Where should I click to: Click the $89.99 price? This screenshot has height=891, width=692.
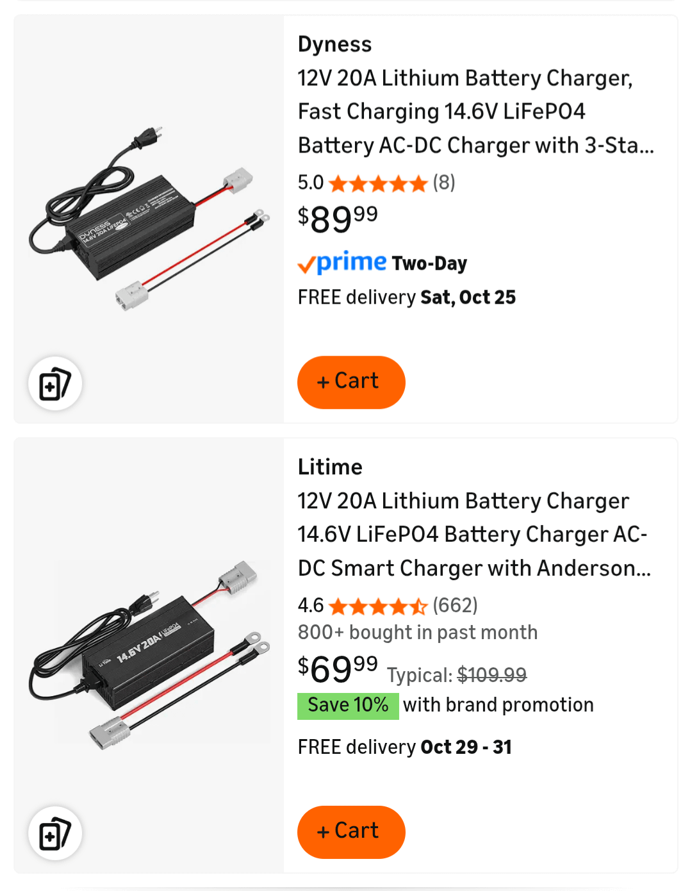coord(338,219)
